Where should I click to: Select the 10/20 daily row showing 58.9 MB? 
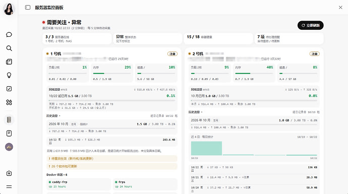tap(254, 189)
